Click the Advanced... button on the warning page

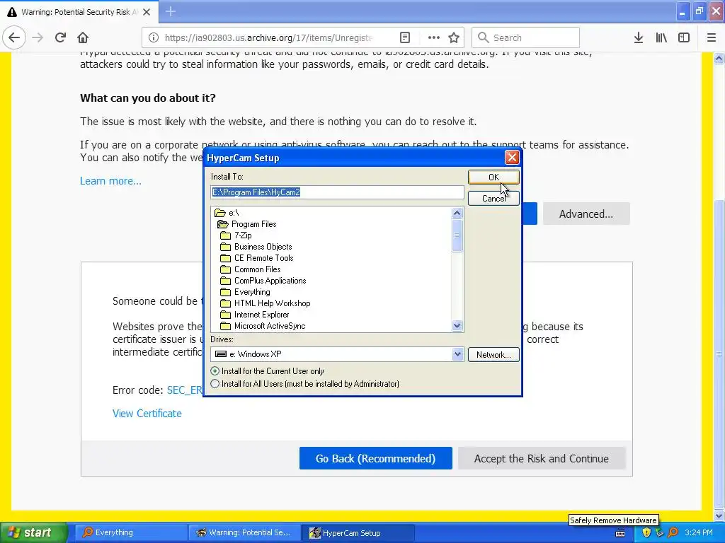point(586,214)
